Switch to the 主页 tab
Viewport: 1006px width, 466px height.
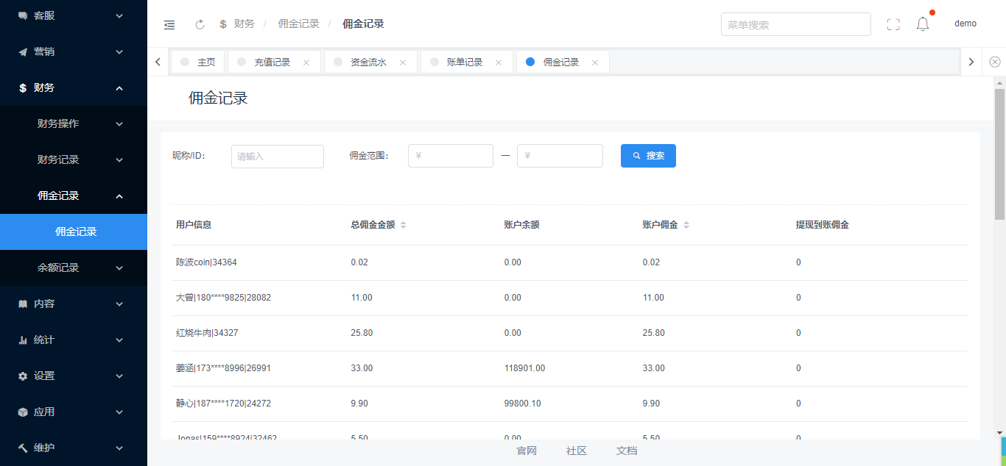(205, 62)
